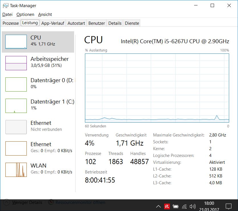Click the taskbar clock 18:00
Image resolution: width=238 pixels, height=211 pixels.
coord(209,203)
